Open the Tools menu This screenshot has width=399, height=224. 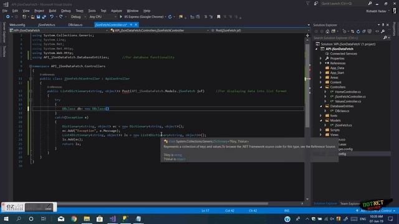[x=92, y=11]
